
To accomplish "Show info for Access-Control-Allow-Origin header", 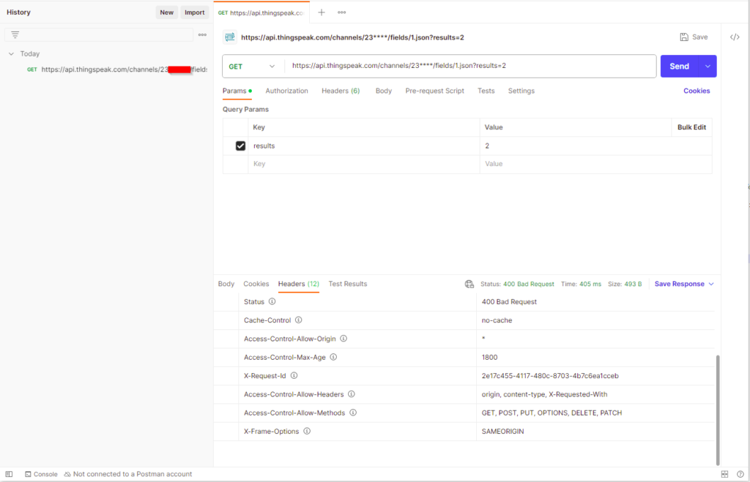I will 344,339.
